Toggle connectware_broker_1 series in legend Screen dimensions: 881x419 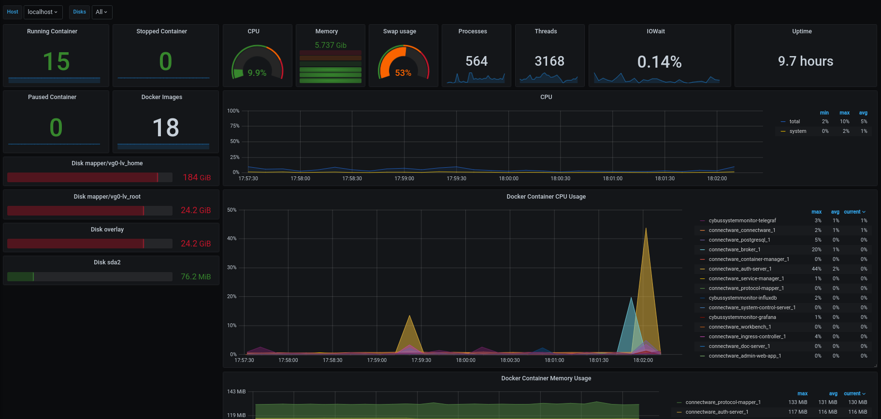tap(734, 249)
